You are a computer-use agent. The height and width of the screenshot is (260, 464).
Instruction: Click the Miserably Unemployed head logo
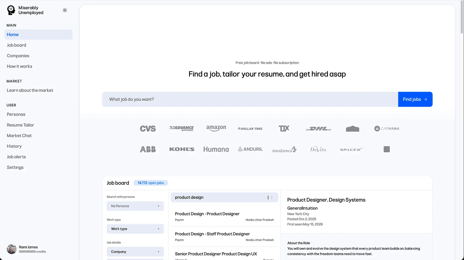click(x=11, y=10)
